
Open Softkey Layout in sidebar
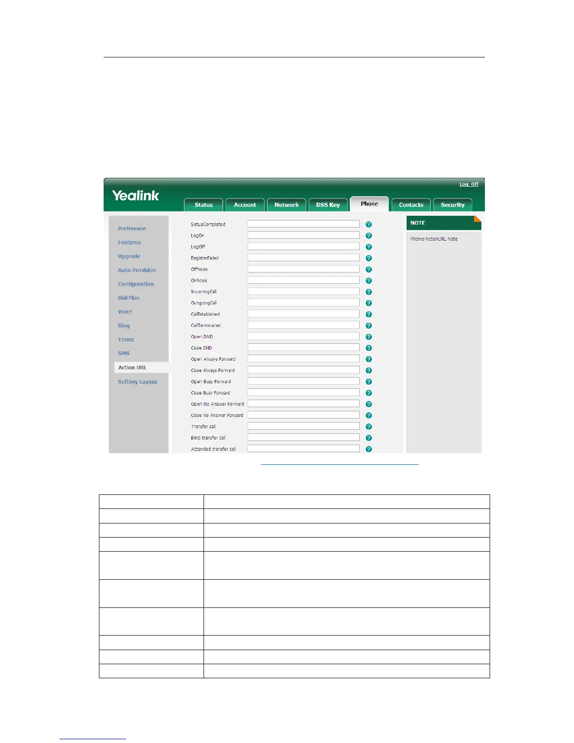tap(137, 382)
